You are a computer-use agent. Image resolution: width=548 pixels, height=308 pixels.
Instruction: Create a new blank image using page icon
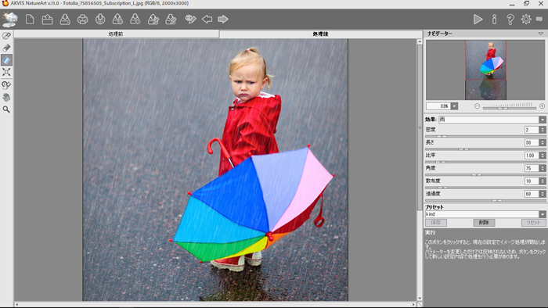(x=30, y=20)
